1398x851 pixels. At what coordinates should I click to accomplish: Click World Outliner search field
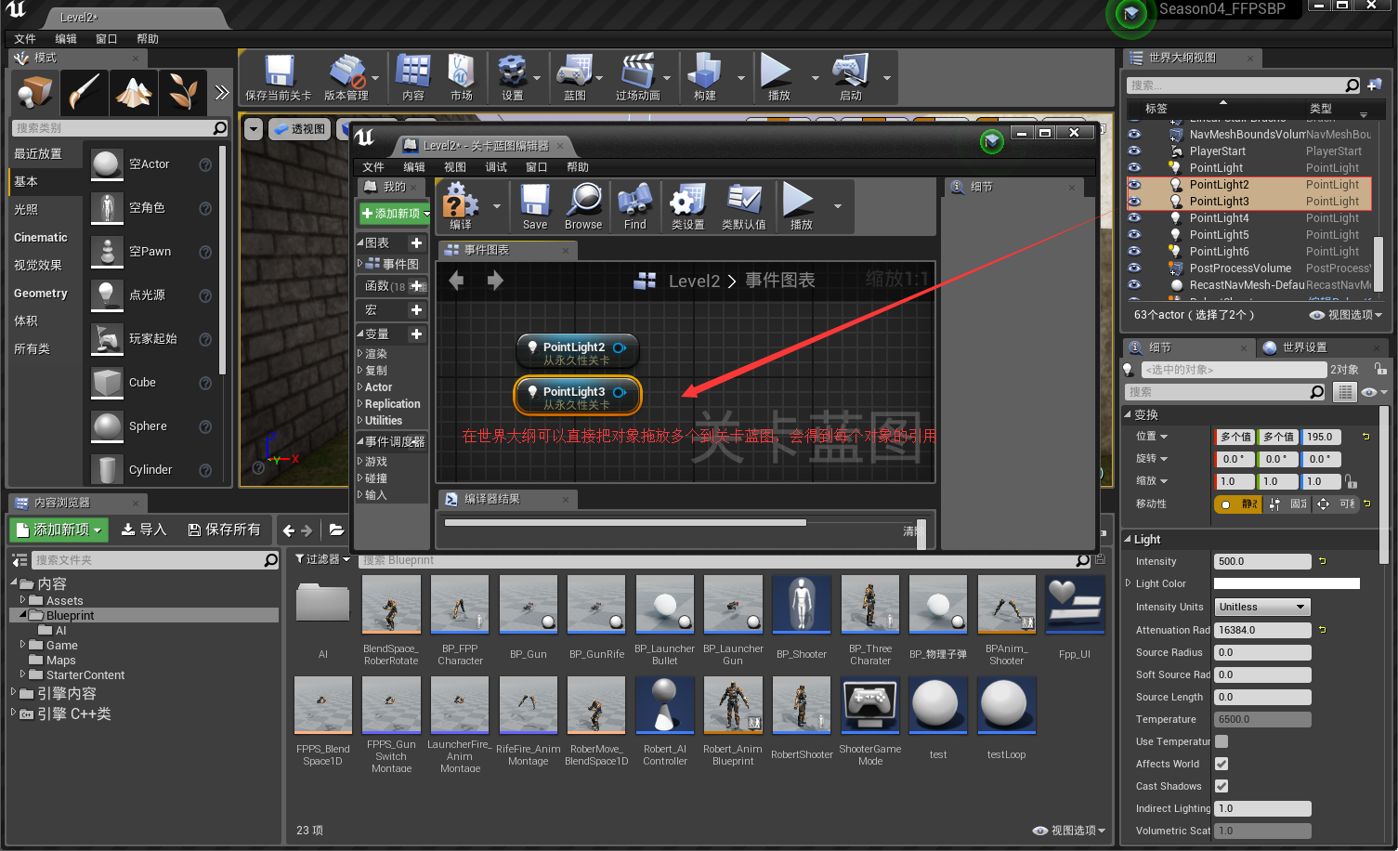[1243, 85]
